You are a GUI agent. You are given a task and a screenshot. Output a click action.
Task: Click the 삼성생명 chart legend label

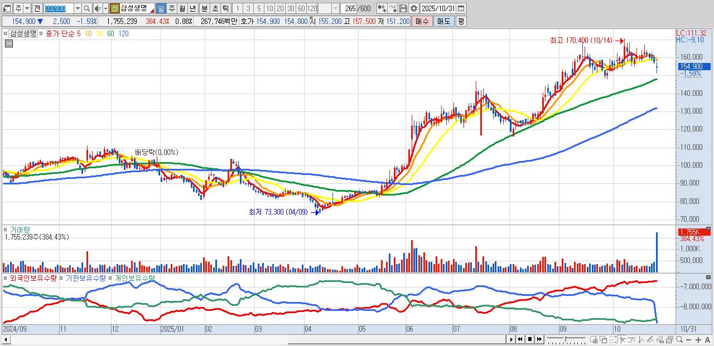(23, 33)
